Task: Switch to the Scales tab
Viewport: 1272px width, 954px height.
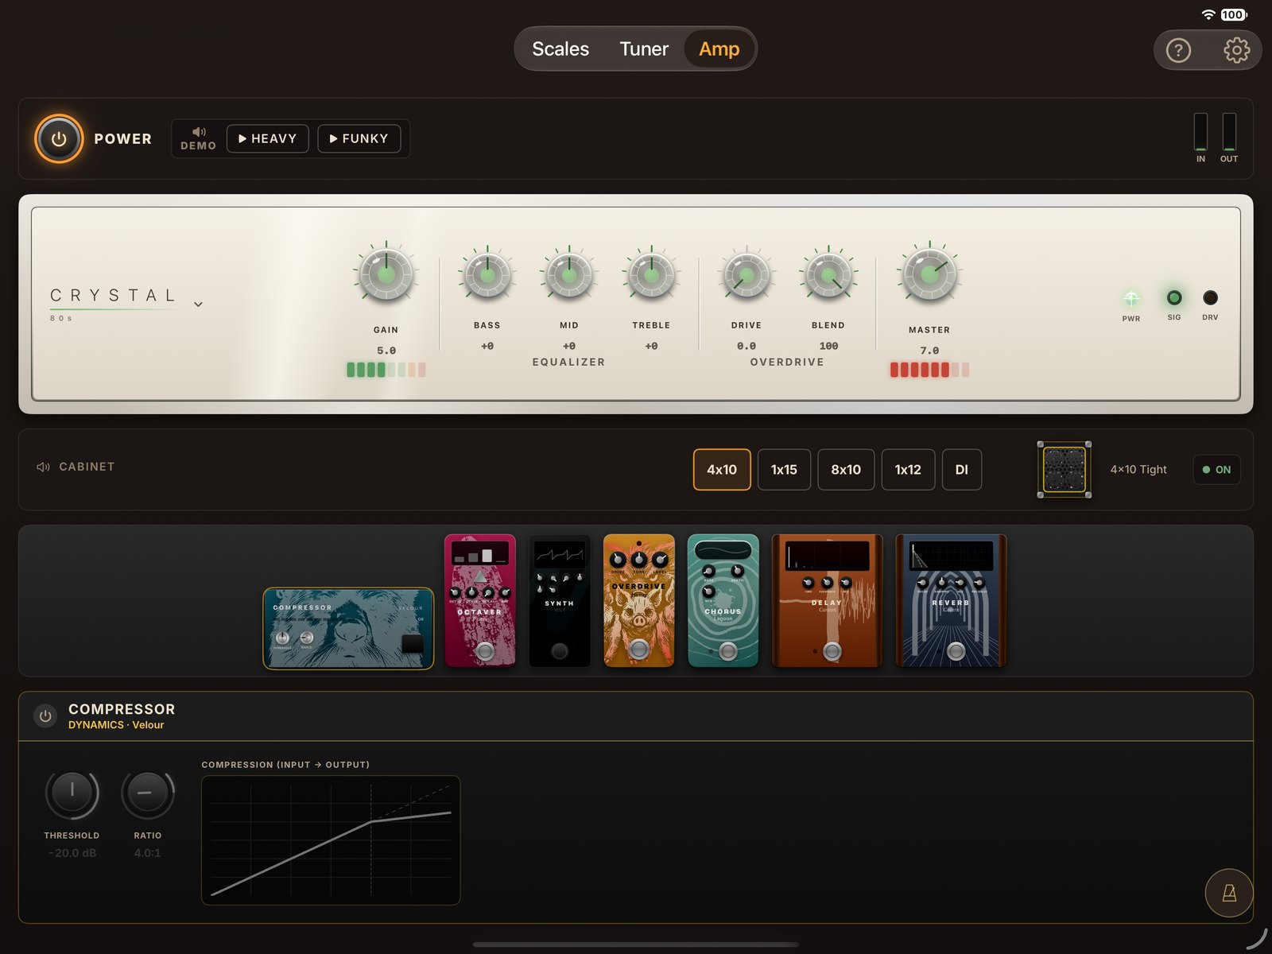Action: pos(560,49)
